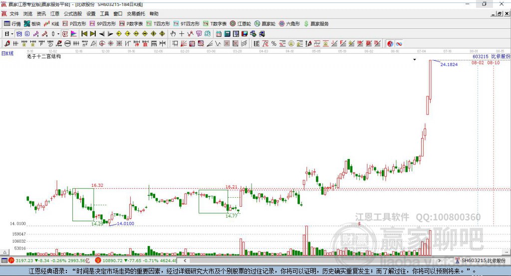
Task: Open the 9P四方形 tool
Action: pyautogui.click(x=103, y=24)
